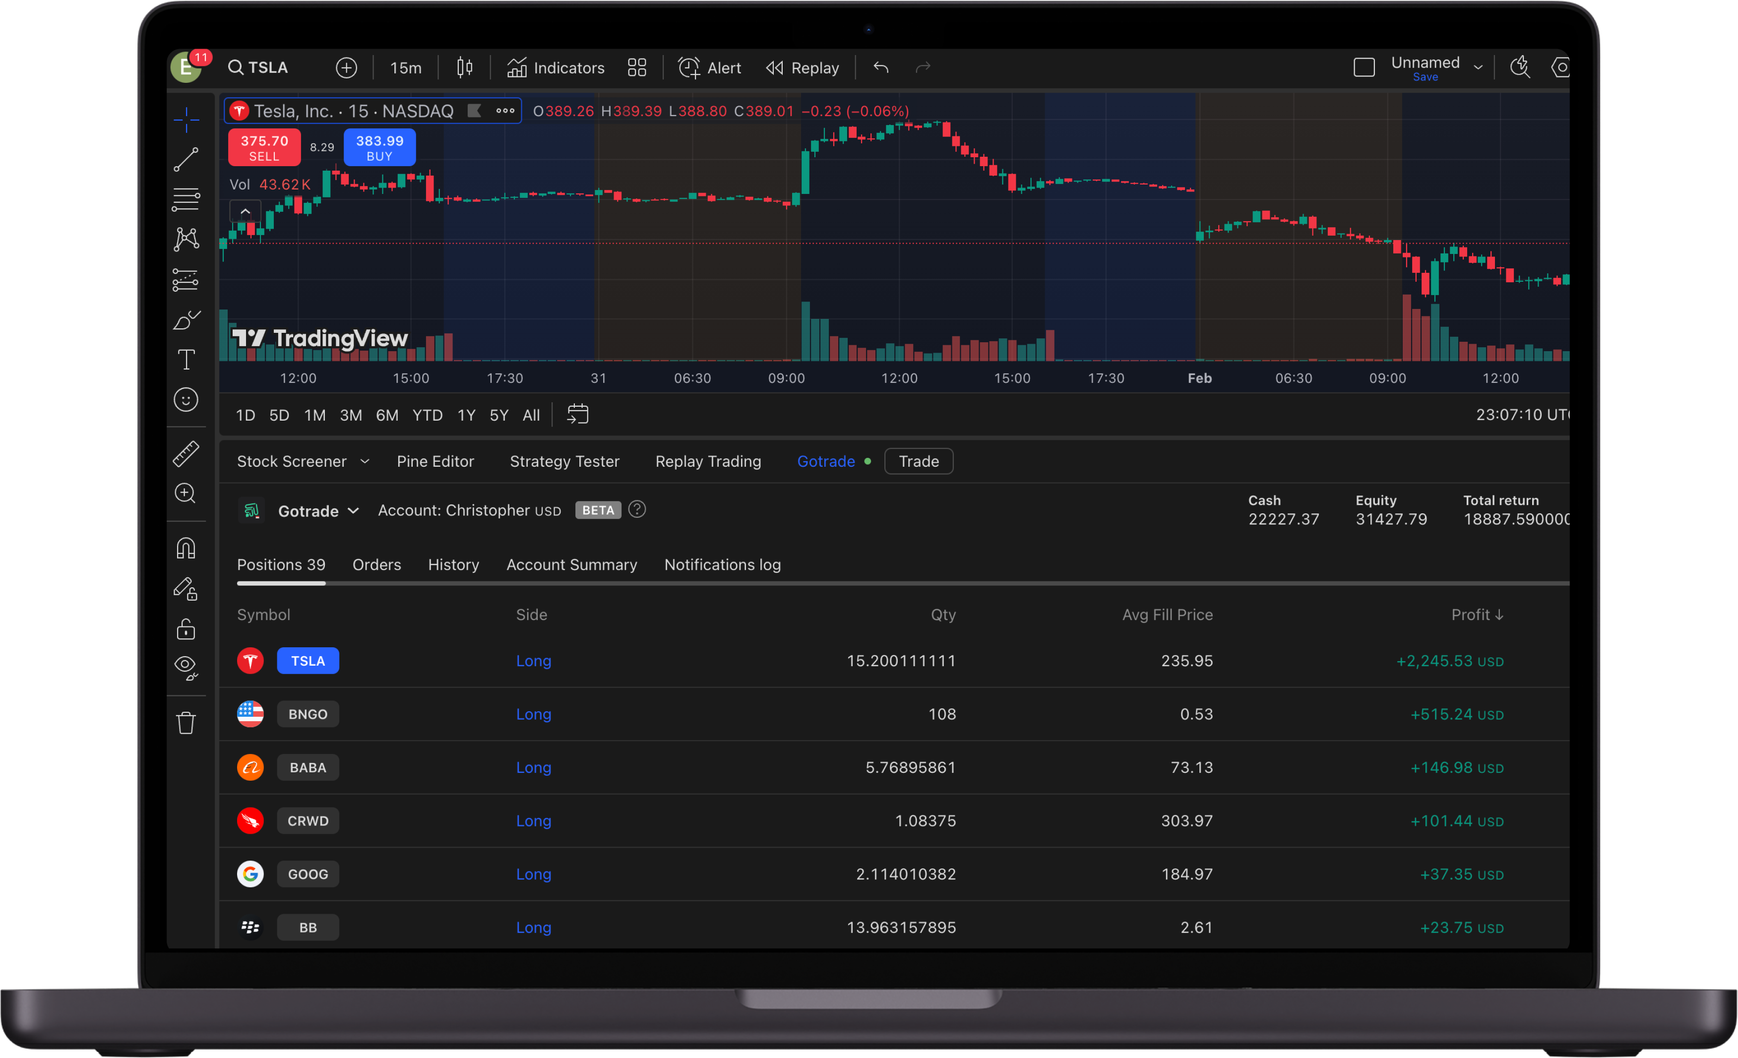Lock all drawings on the chart
The image size is (1738, 1058).
pos(186,628)
